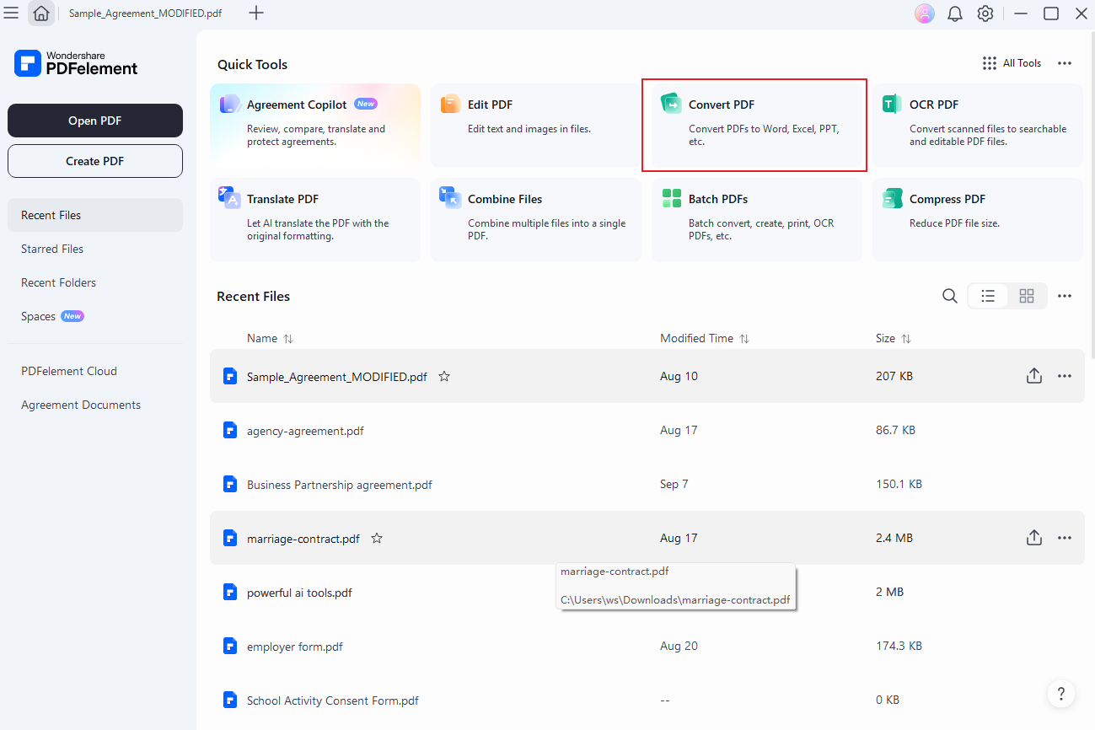The width and height of the screenshot is (1095, 730).
Task: Go to the Home tab icon
Action: [x=41, y=13]
